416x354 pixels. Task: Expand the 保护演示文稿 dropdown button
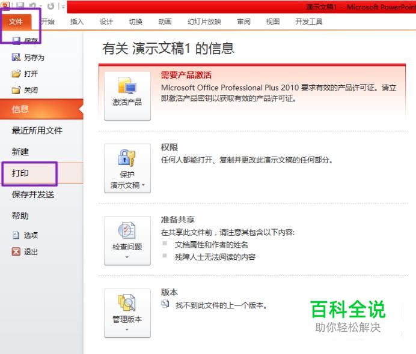coord(127,169)
